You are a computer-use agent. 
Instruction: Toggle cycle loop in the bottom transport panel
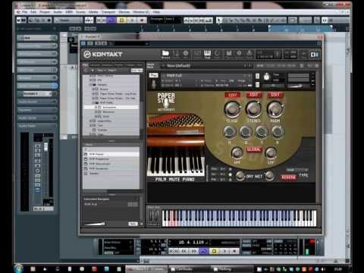point(204,251)
